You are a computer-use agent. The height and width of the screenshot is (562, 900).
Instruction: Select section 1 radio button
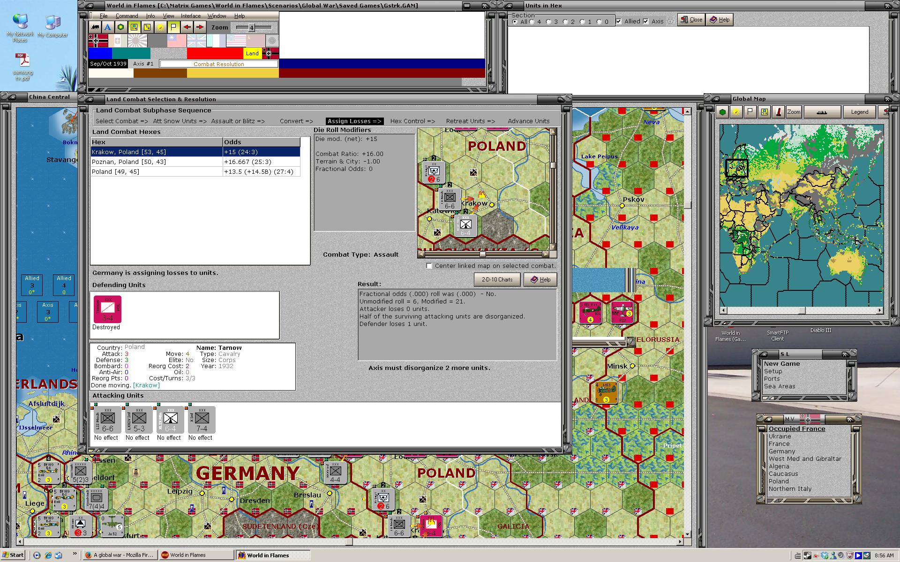point(582,22)
